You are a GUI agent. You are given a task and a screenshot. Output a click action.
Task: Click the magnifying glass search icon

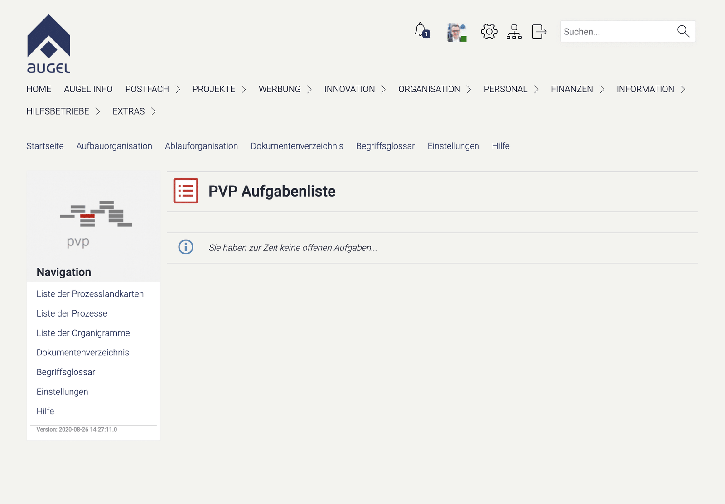pos(683,31)
